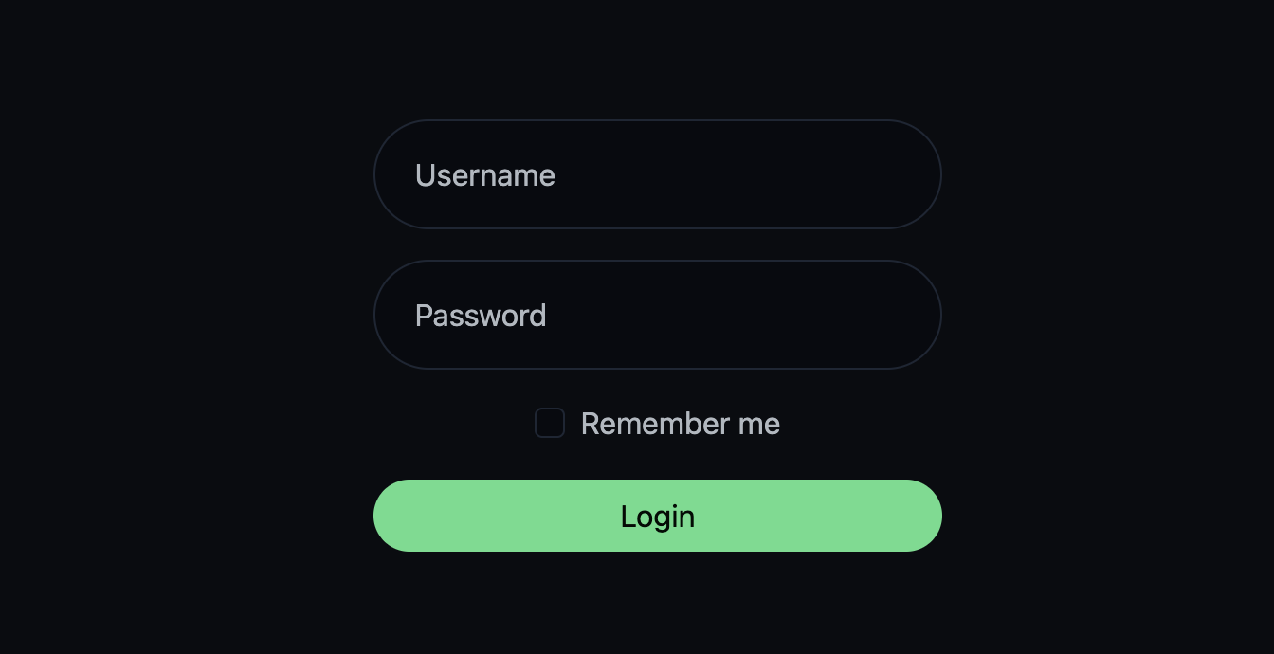Screen dimensions: 1274x654
Task: Click the Login text on green button
Action: (658, 517)
